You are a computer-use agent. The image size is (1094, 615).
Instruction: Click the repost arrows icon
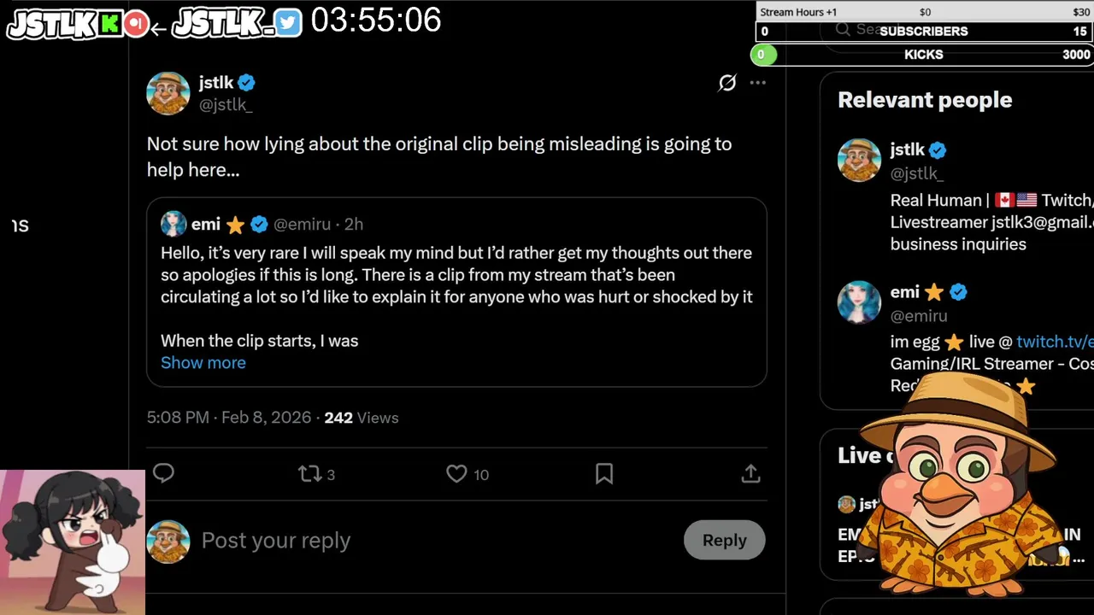tap(309, 473)
